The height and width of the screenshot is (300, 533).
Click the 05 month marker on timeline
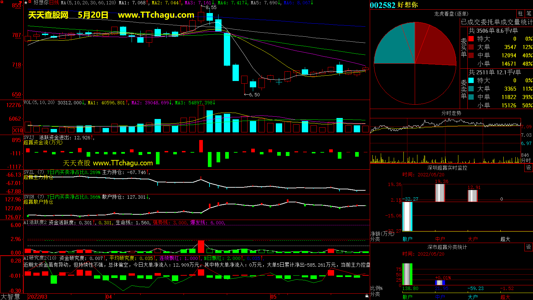point(273,297)
